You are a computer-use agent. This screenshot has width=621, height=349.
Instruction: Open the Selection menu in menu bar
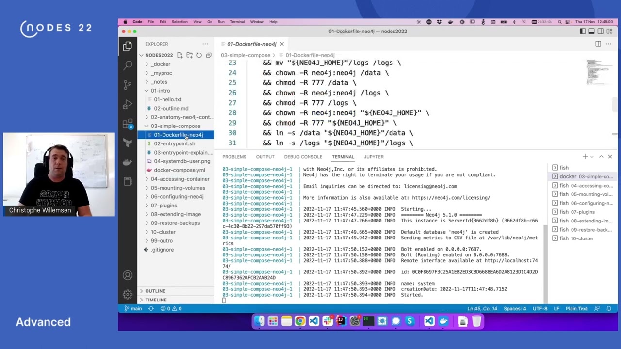[x=179, y=22]
